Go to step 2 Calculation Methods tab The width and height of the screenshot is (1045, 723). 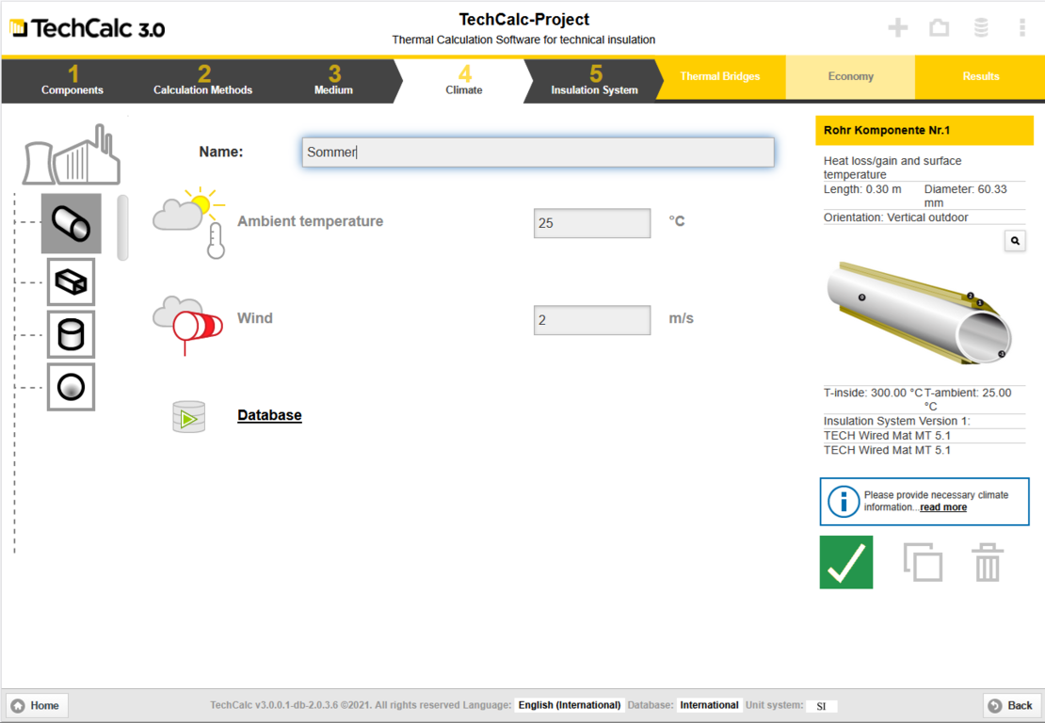[202, 81]
